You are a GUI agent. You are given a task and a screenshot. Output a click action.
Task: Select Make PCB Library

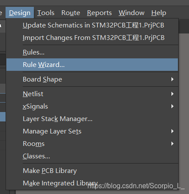click(92, 171)
